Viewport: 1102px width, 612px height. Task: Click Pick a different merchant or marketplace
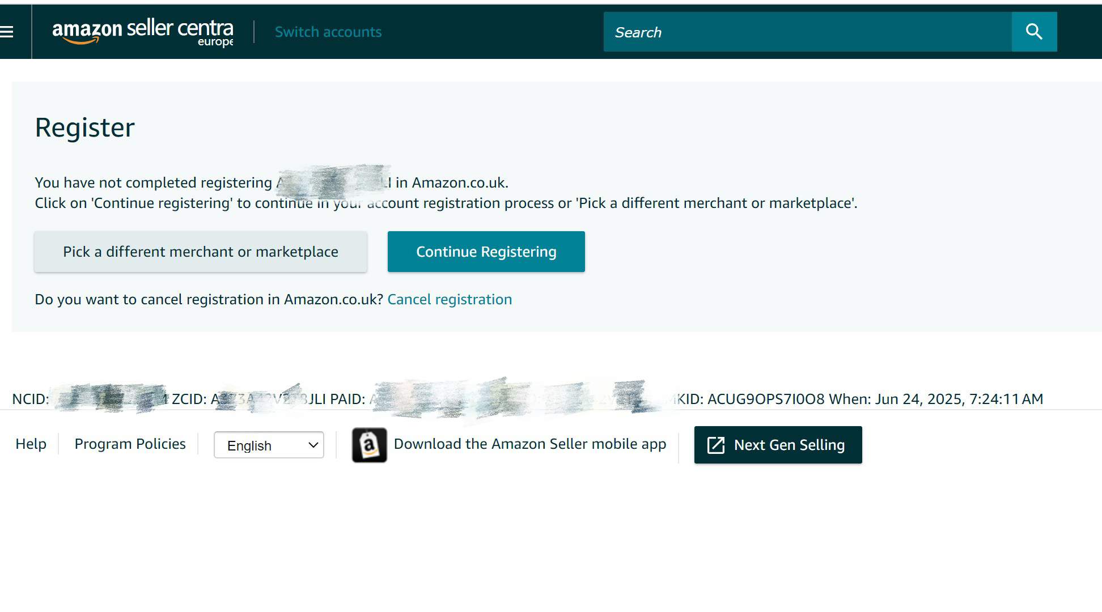coord(201,252)
